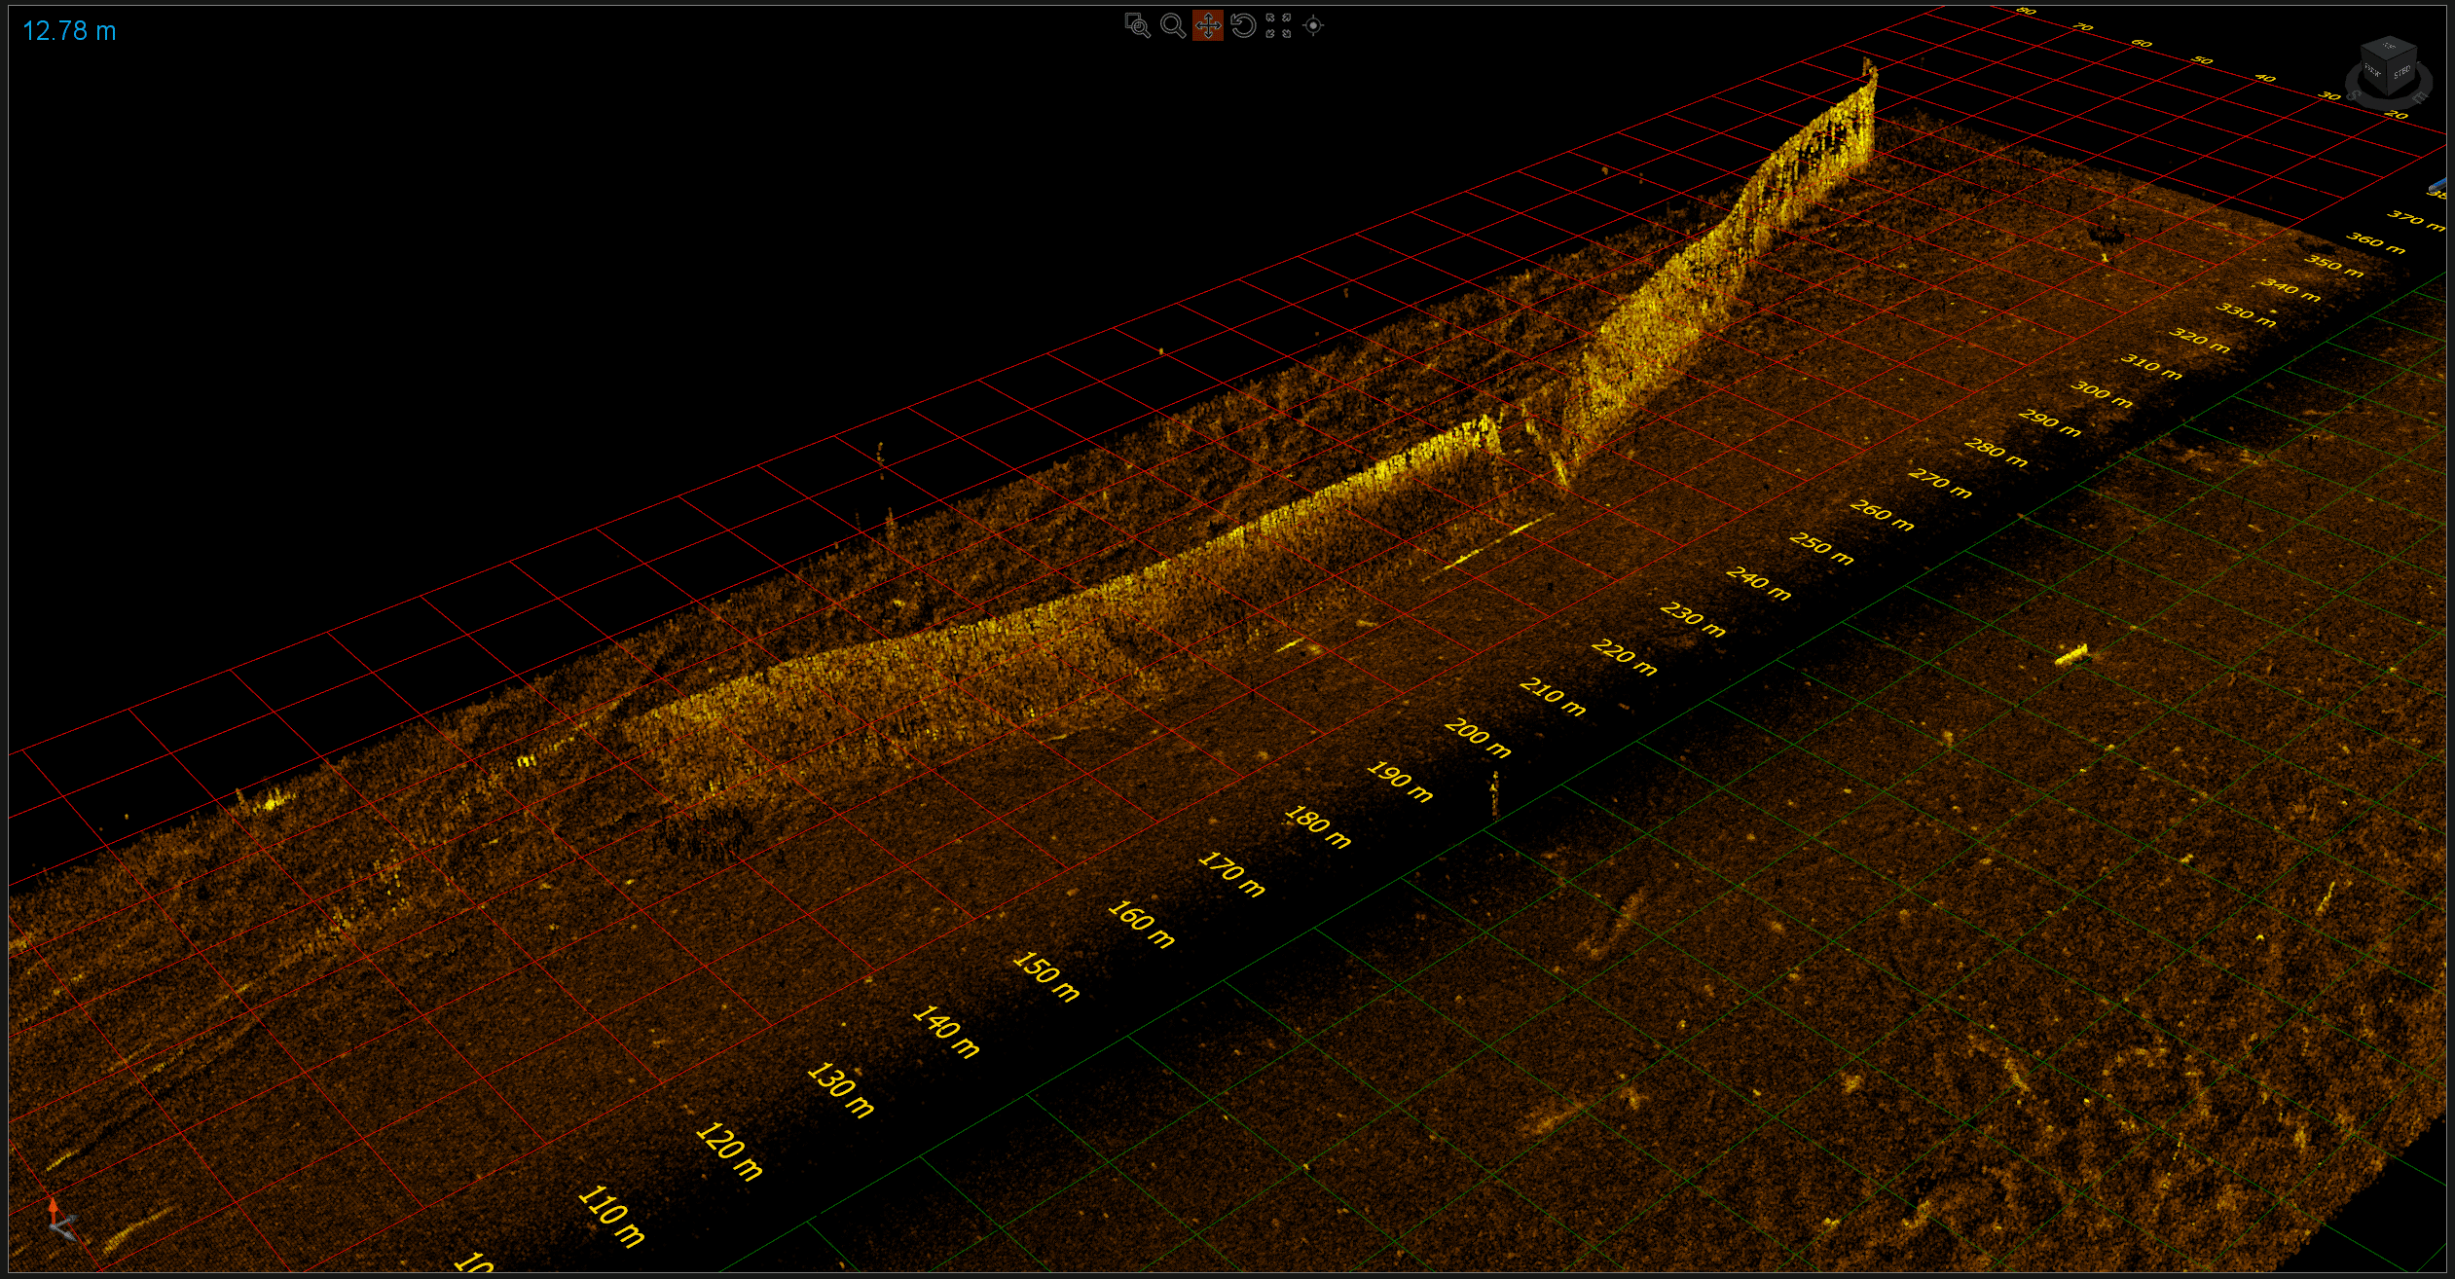The width and height of the screenshot is (2455, 1279).
Task: Click the 330 m distance label
Action: [2246, 313]
